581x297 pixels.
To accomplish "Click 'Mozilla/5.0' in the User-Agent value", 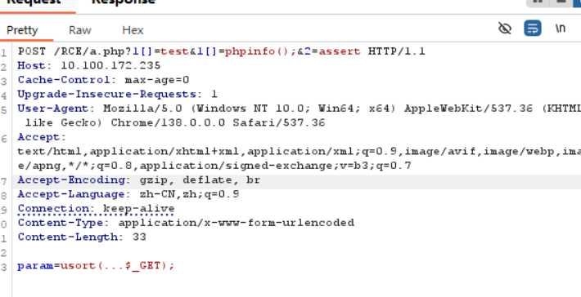I will (142, 109).
